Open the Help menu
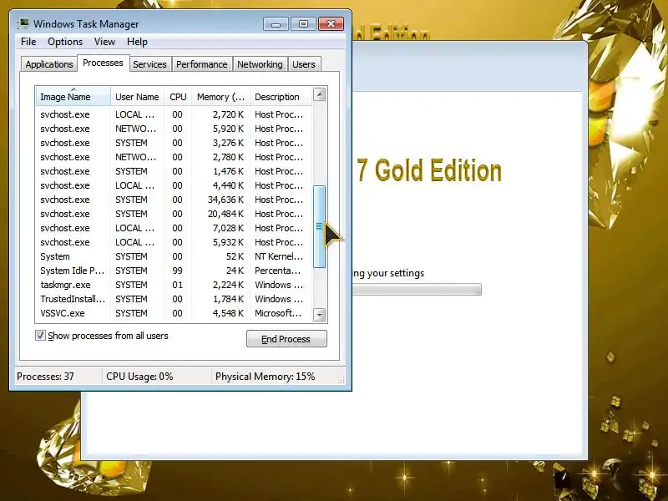This screenshot has height=501, width=668. [137, 42]
